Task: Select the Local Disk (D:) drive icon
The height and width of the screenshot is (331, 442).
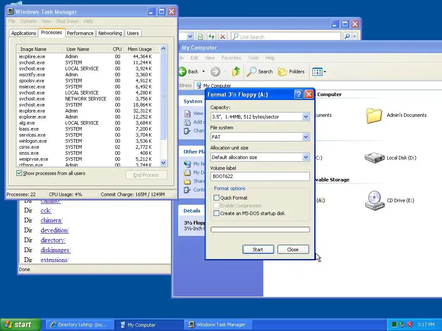Action: [374, 158]
